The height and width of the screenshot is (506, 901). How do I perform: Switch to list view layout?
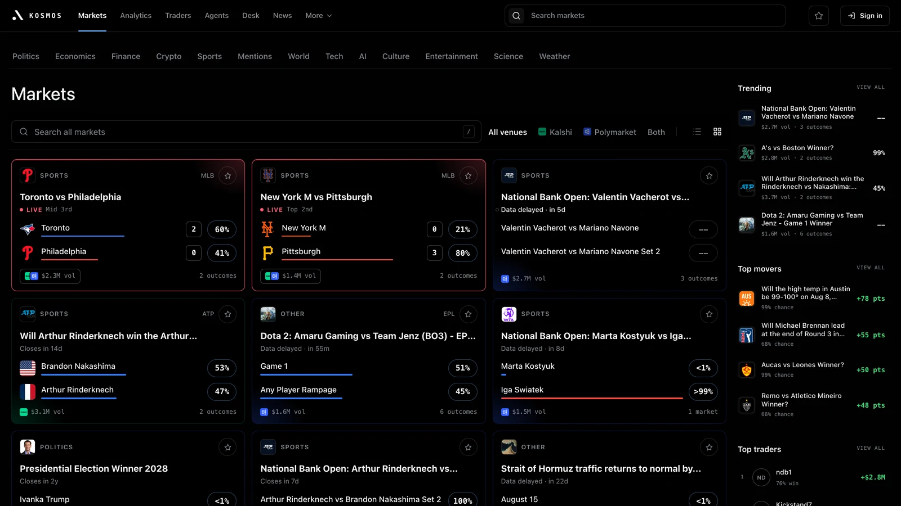(697, 132)
